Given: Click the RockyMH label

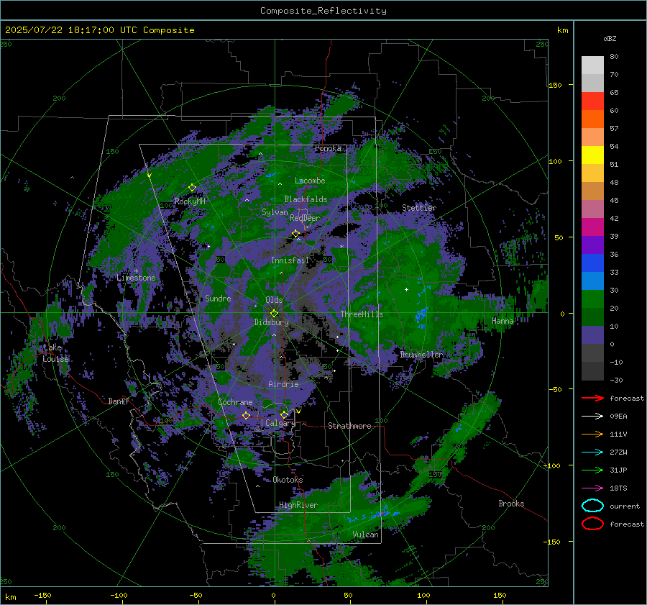Looking at the screenshot, I should coord(191,201).
